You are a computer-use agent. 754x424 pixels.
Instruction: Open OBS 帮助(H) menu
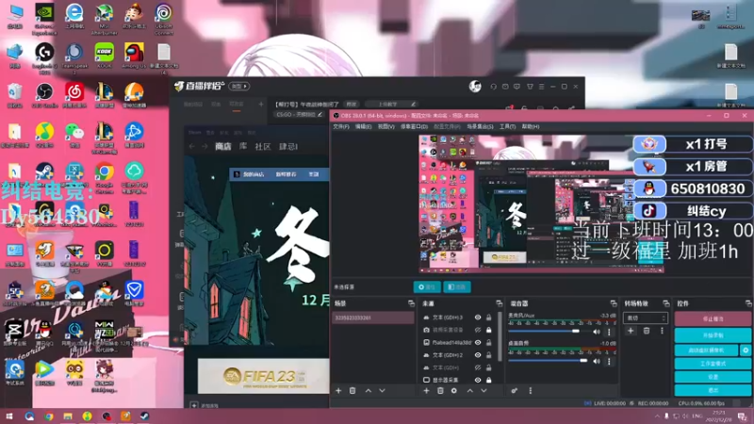tap(531, 126)
